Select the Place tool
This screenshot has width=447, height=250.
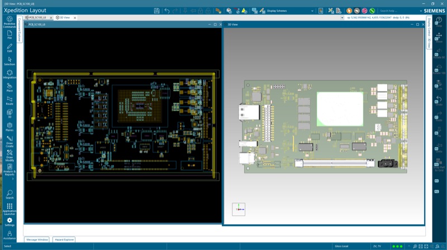click(9, 88)
